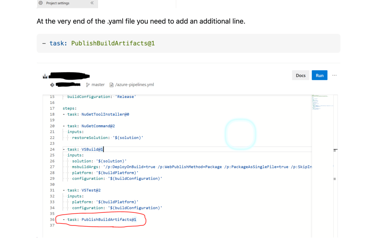Open /azure-pipelines.yml file path

pyautogui.click(x=135, y=85)
